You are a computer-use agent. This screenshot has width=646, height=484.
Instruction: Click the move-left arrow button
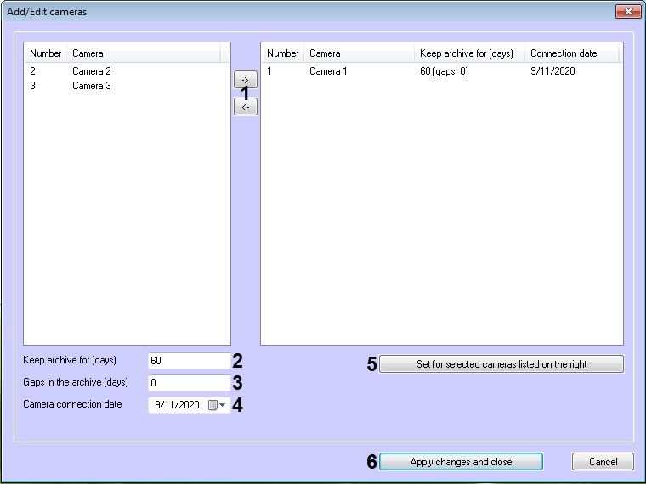(245, 107)
